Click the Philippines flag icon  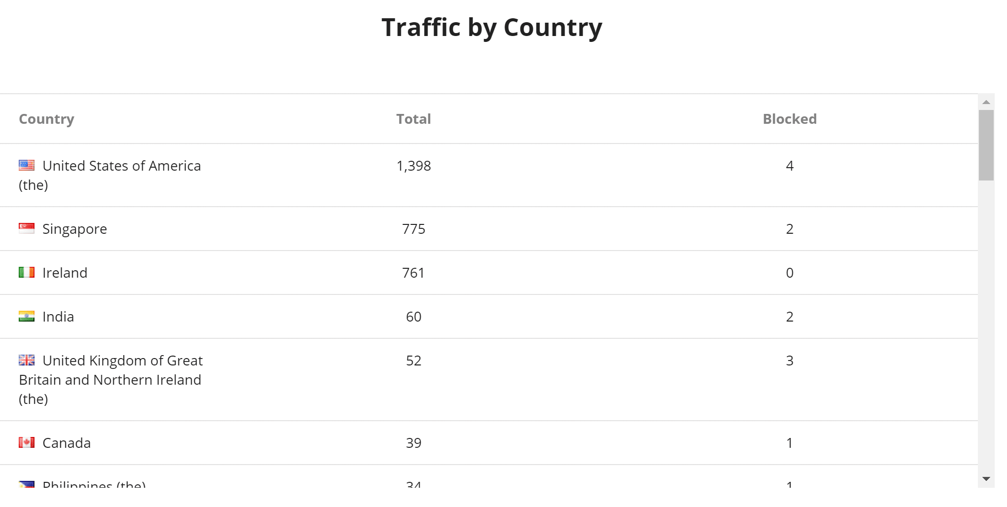point(27,484)
